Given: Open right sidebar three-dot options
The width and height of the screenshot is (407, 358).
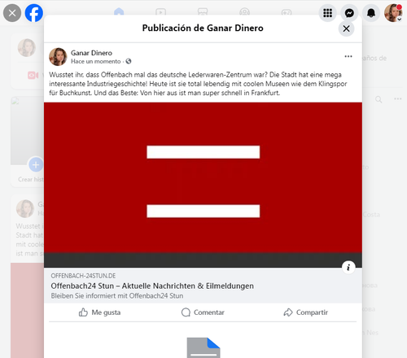Looking at the screenshot, I should click(398, 98).
